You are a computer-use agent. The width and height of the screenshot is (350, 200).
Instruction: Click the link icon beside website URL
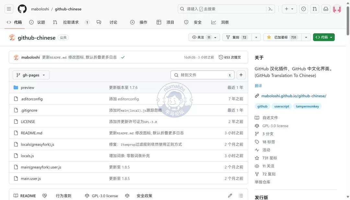(x=257, y=96)
